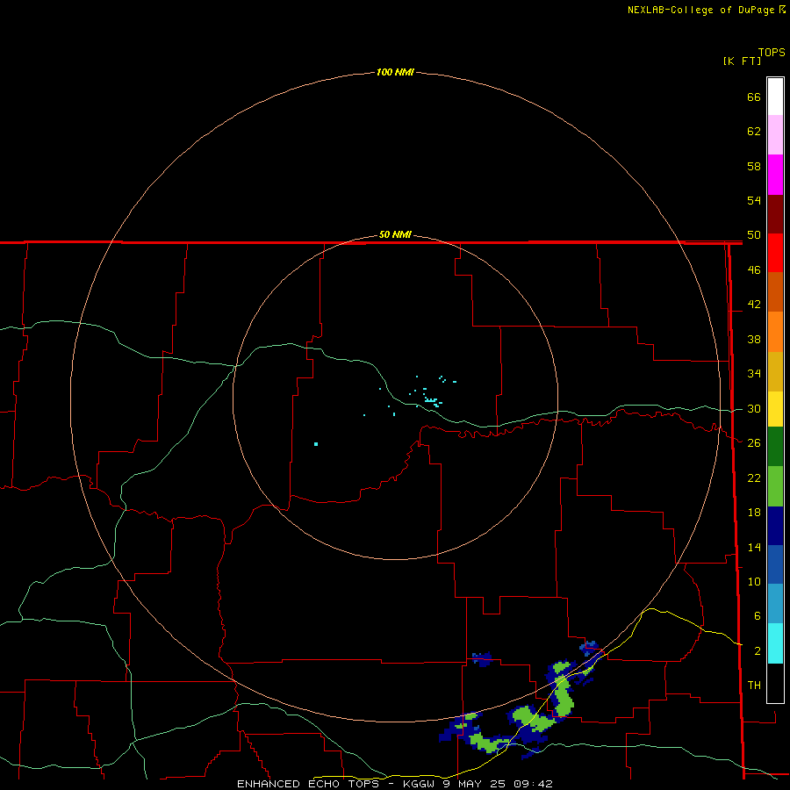Click the 66 legend value
The height and width of the screenshot is (790, 790).
(x=754, y=97)
